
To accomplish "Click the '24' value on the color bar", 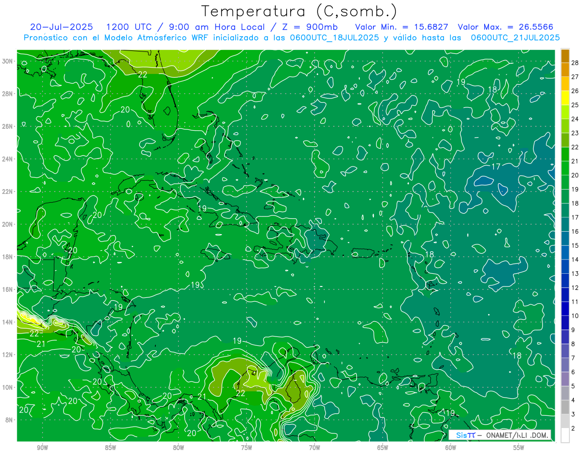I will tap(575, 119).
